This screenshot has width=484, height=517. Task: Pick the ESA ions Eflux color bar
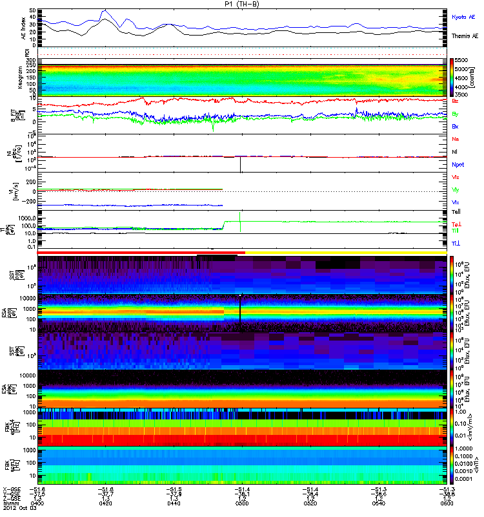click(452, 313)
